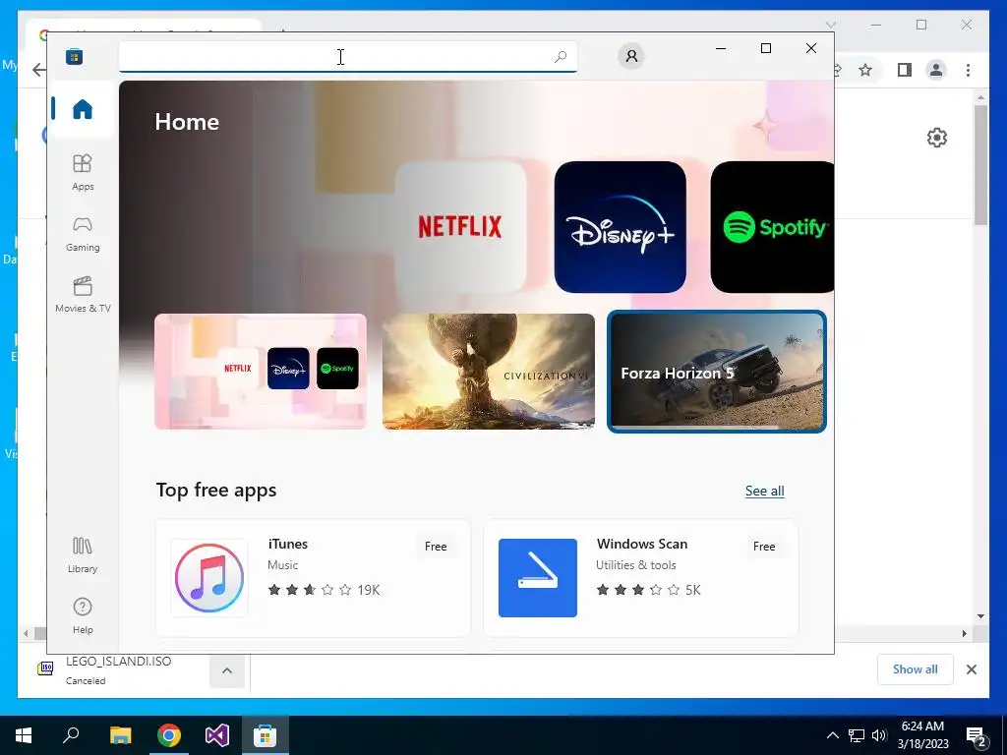Screen dimensions: 1007x755
Task: Click Chrome back arrow
Action: (38, 70)
